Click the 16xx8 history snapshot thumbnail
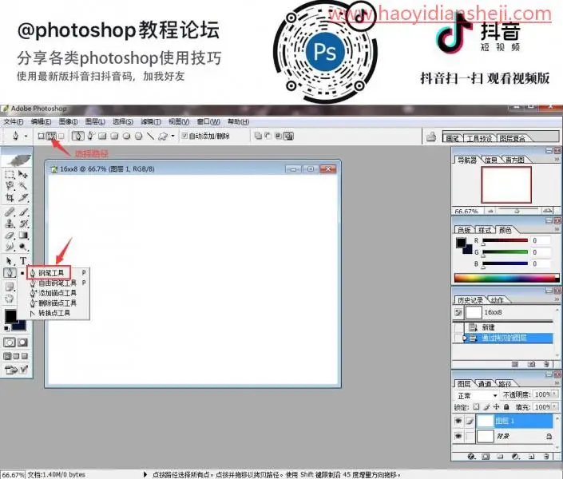This screenshot has width=563, height=479. click(474, 312)
